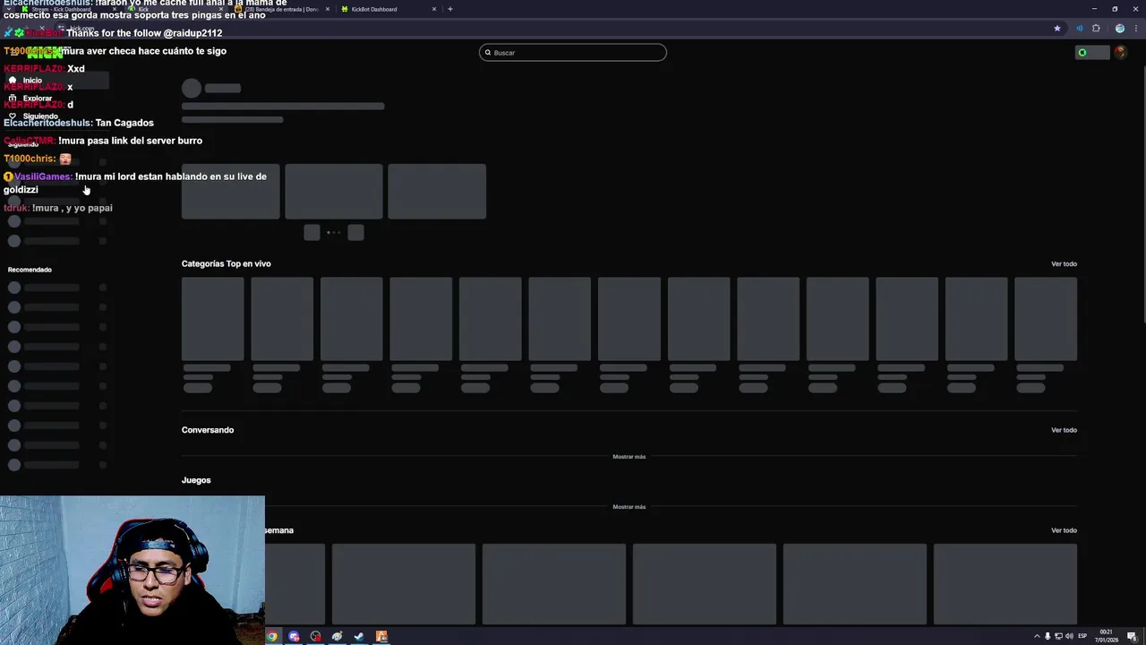Open the Chrome profile avatar

pos(1119,28)
